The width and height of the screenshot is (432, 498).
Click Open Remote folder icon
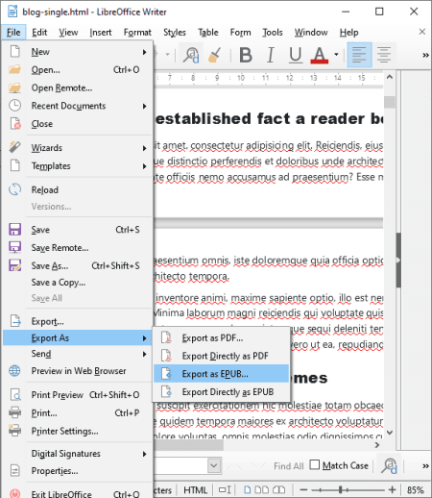pos(14,87)
